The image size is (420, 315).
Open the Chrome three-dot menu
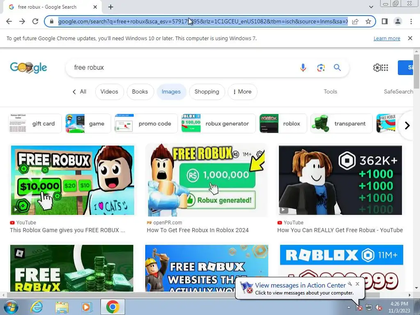[411, 21]
